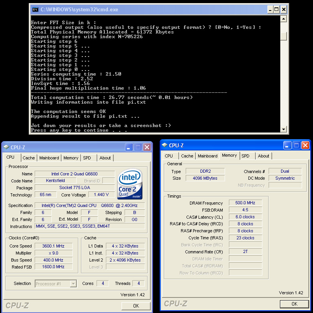Click cmd.exe title bar icon
The image size is (313, 313).
pos(35,9)
